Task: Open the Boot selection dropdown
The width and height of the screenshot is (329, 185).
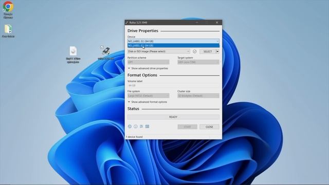Action: coord(159,51)
